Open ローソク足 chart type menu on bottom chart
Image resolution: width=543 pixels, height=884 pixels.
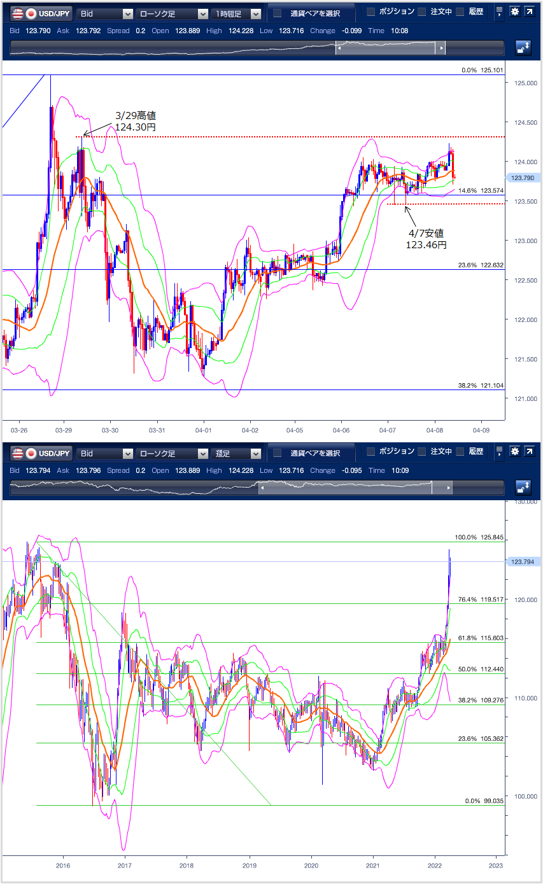[x=172, y=453]
